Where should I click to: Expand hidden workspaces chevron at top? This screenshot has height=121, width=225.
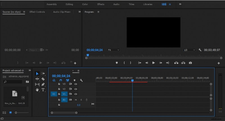[180, 4]
